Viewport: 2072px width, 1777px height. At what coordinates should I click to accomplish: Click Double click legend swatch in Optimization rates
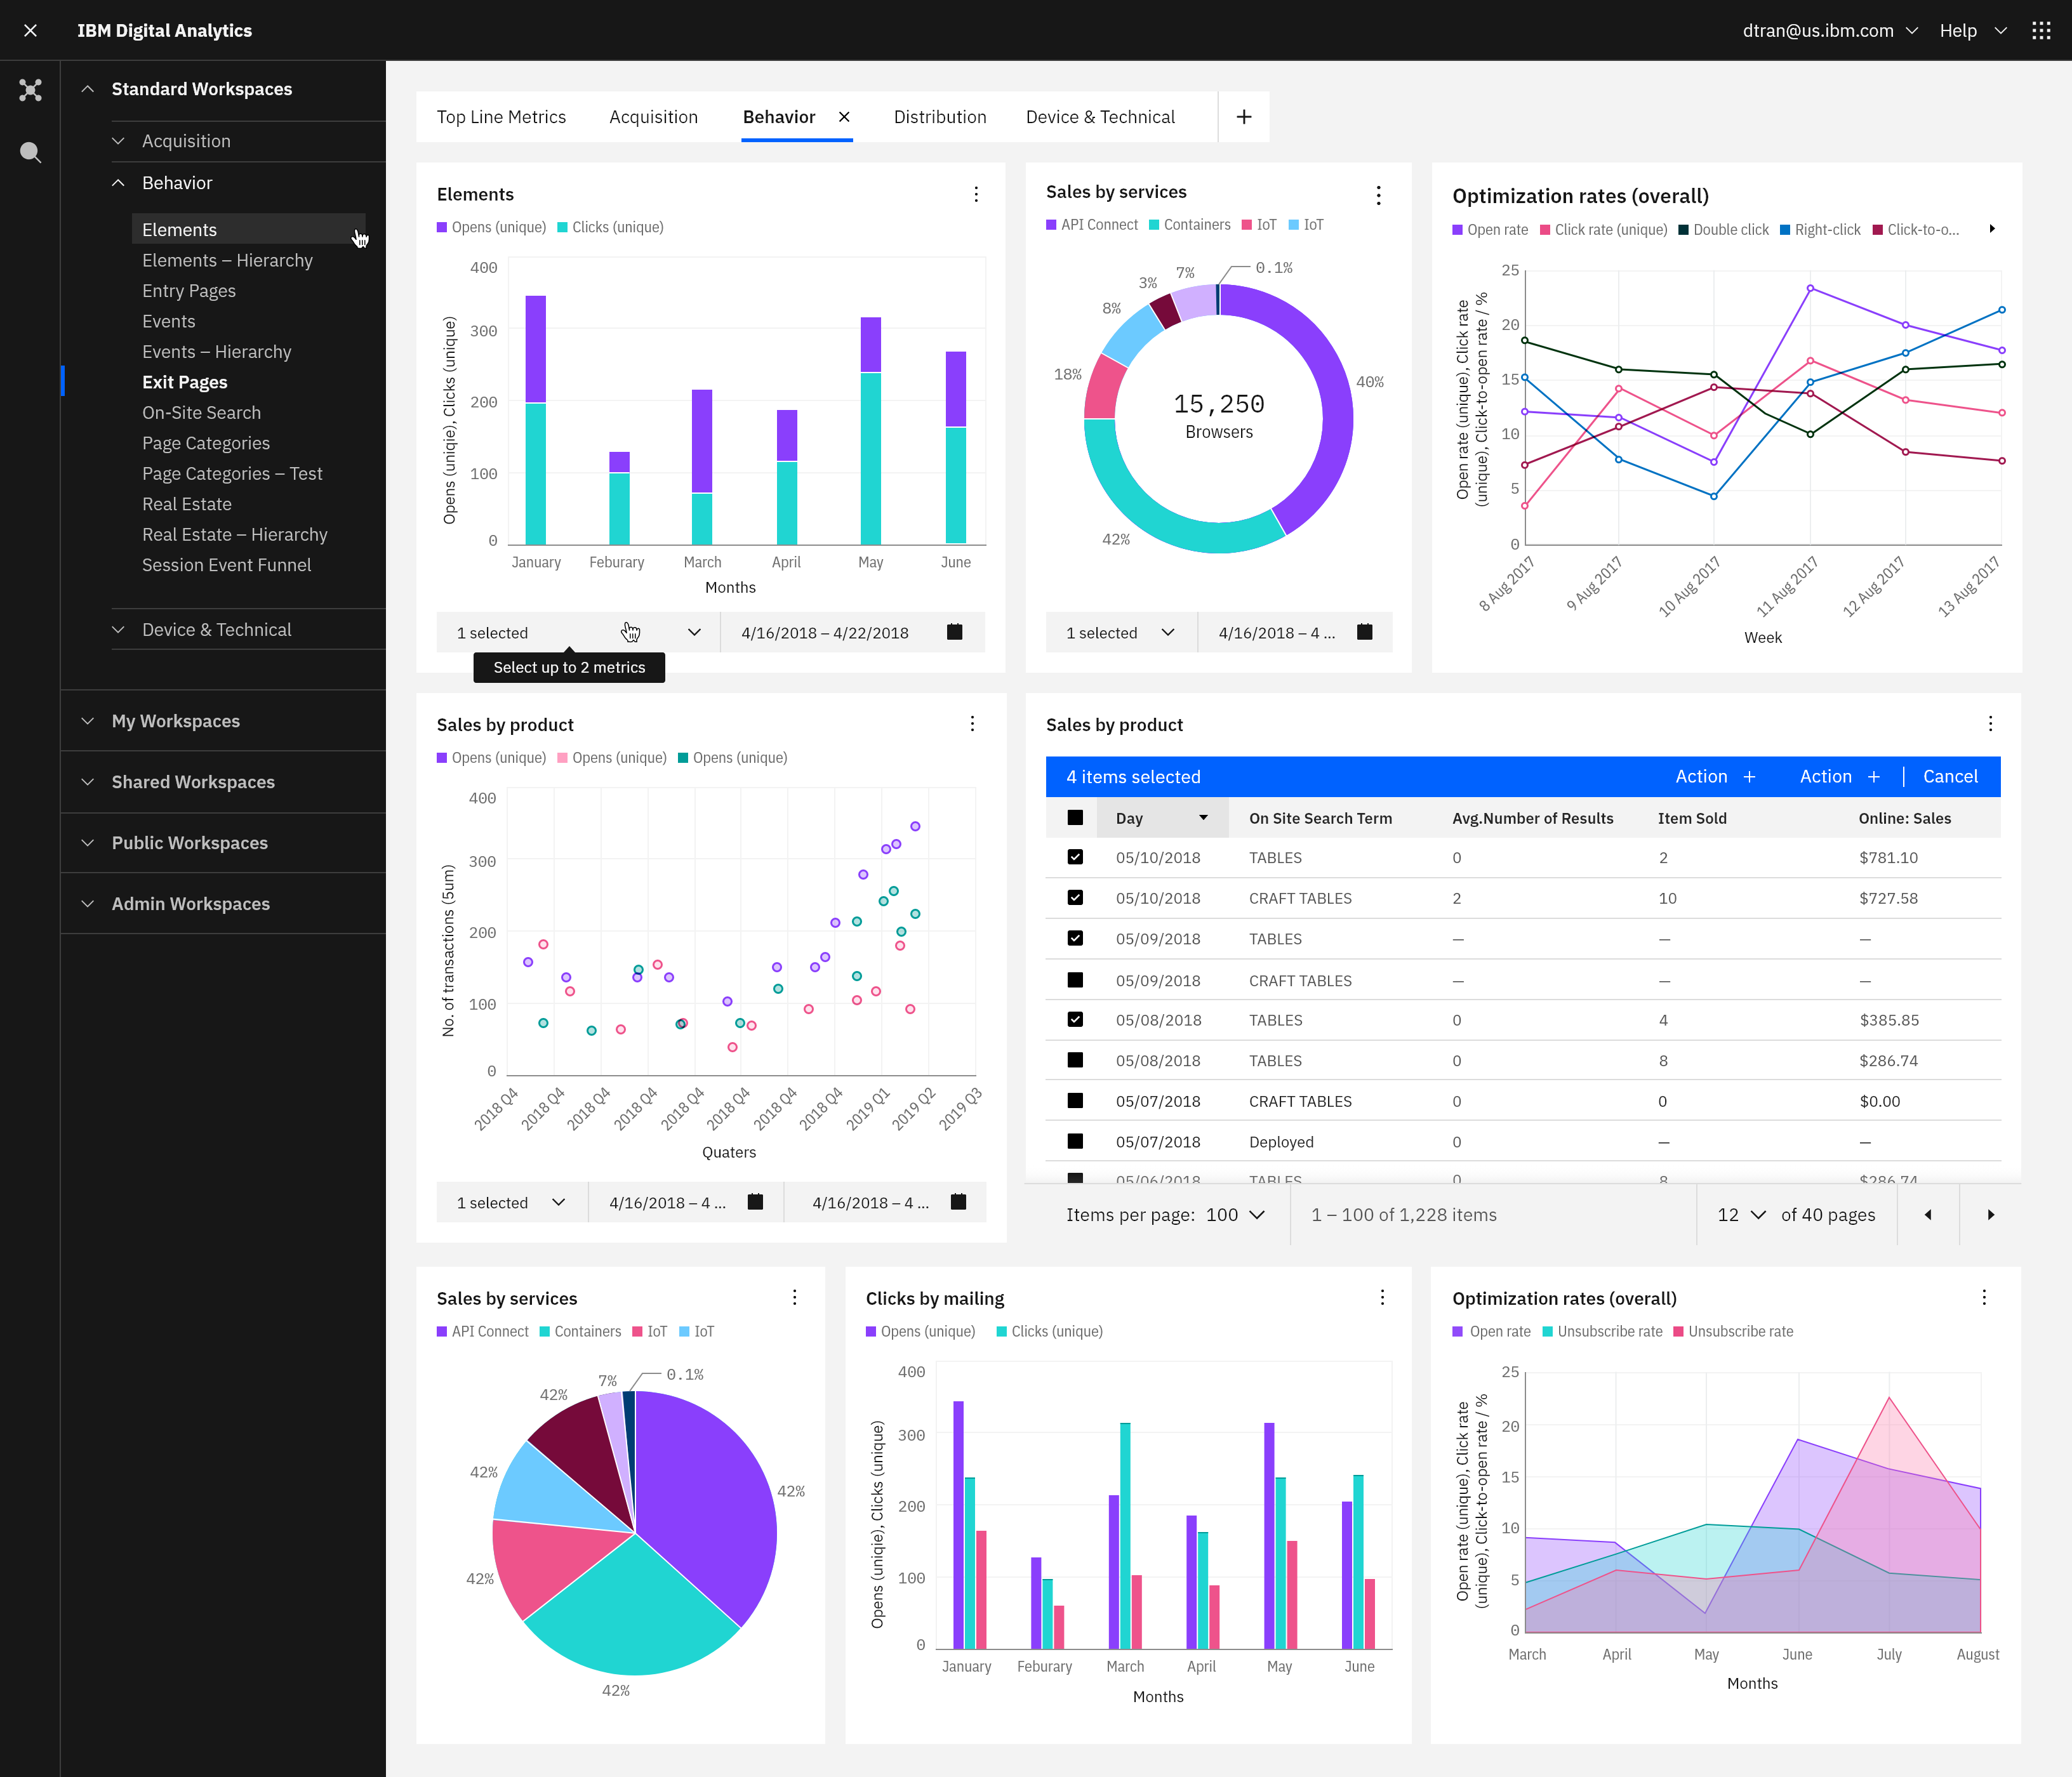(x=1683, y=229)
